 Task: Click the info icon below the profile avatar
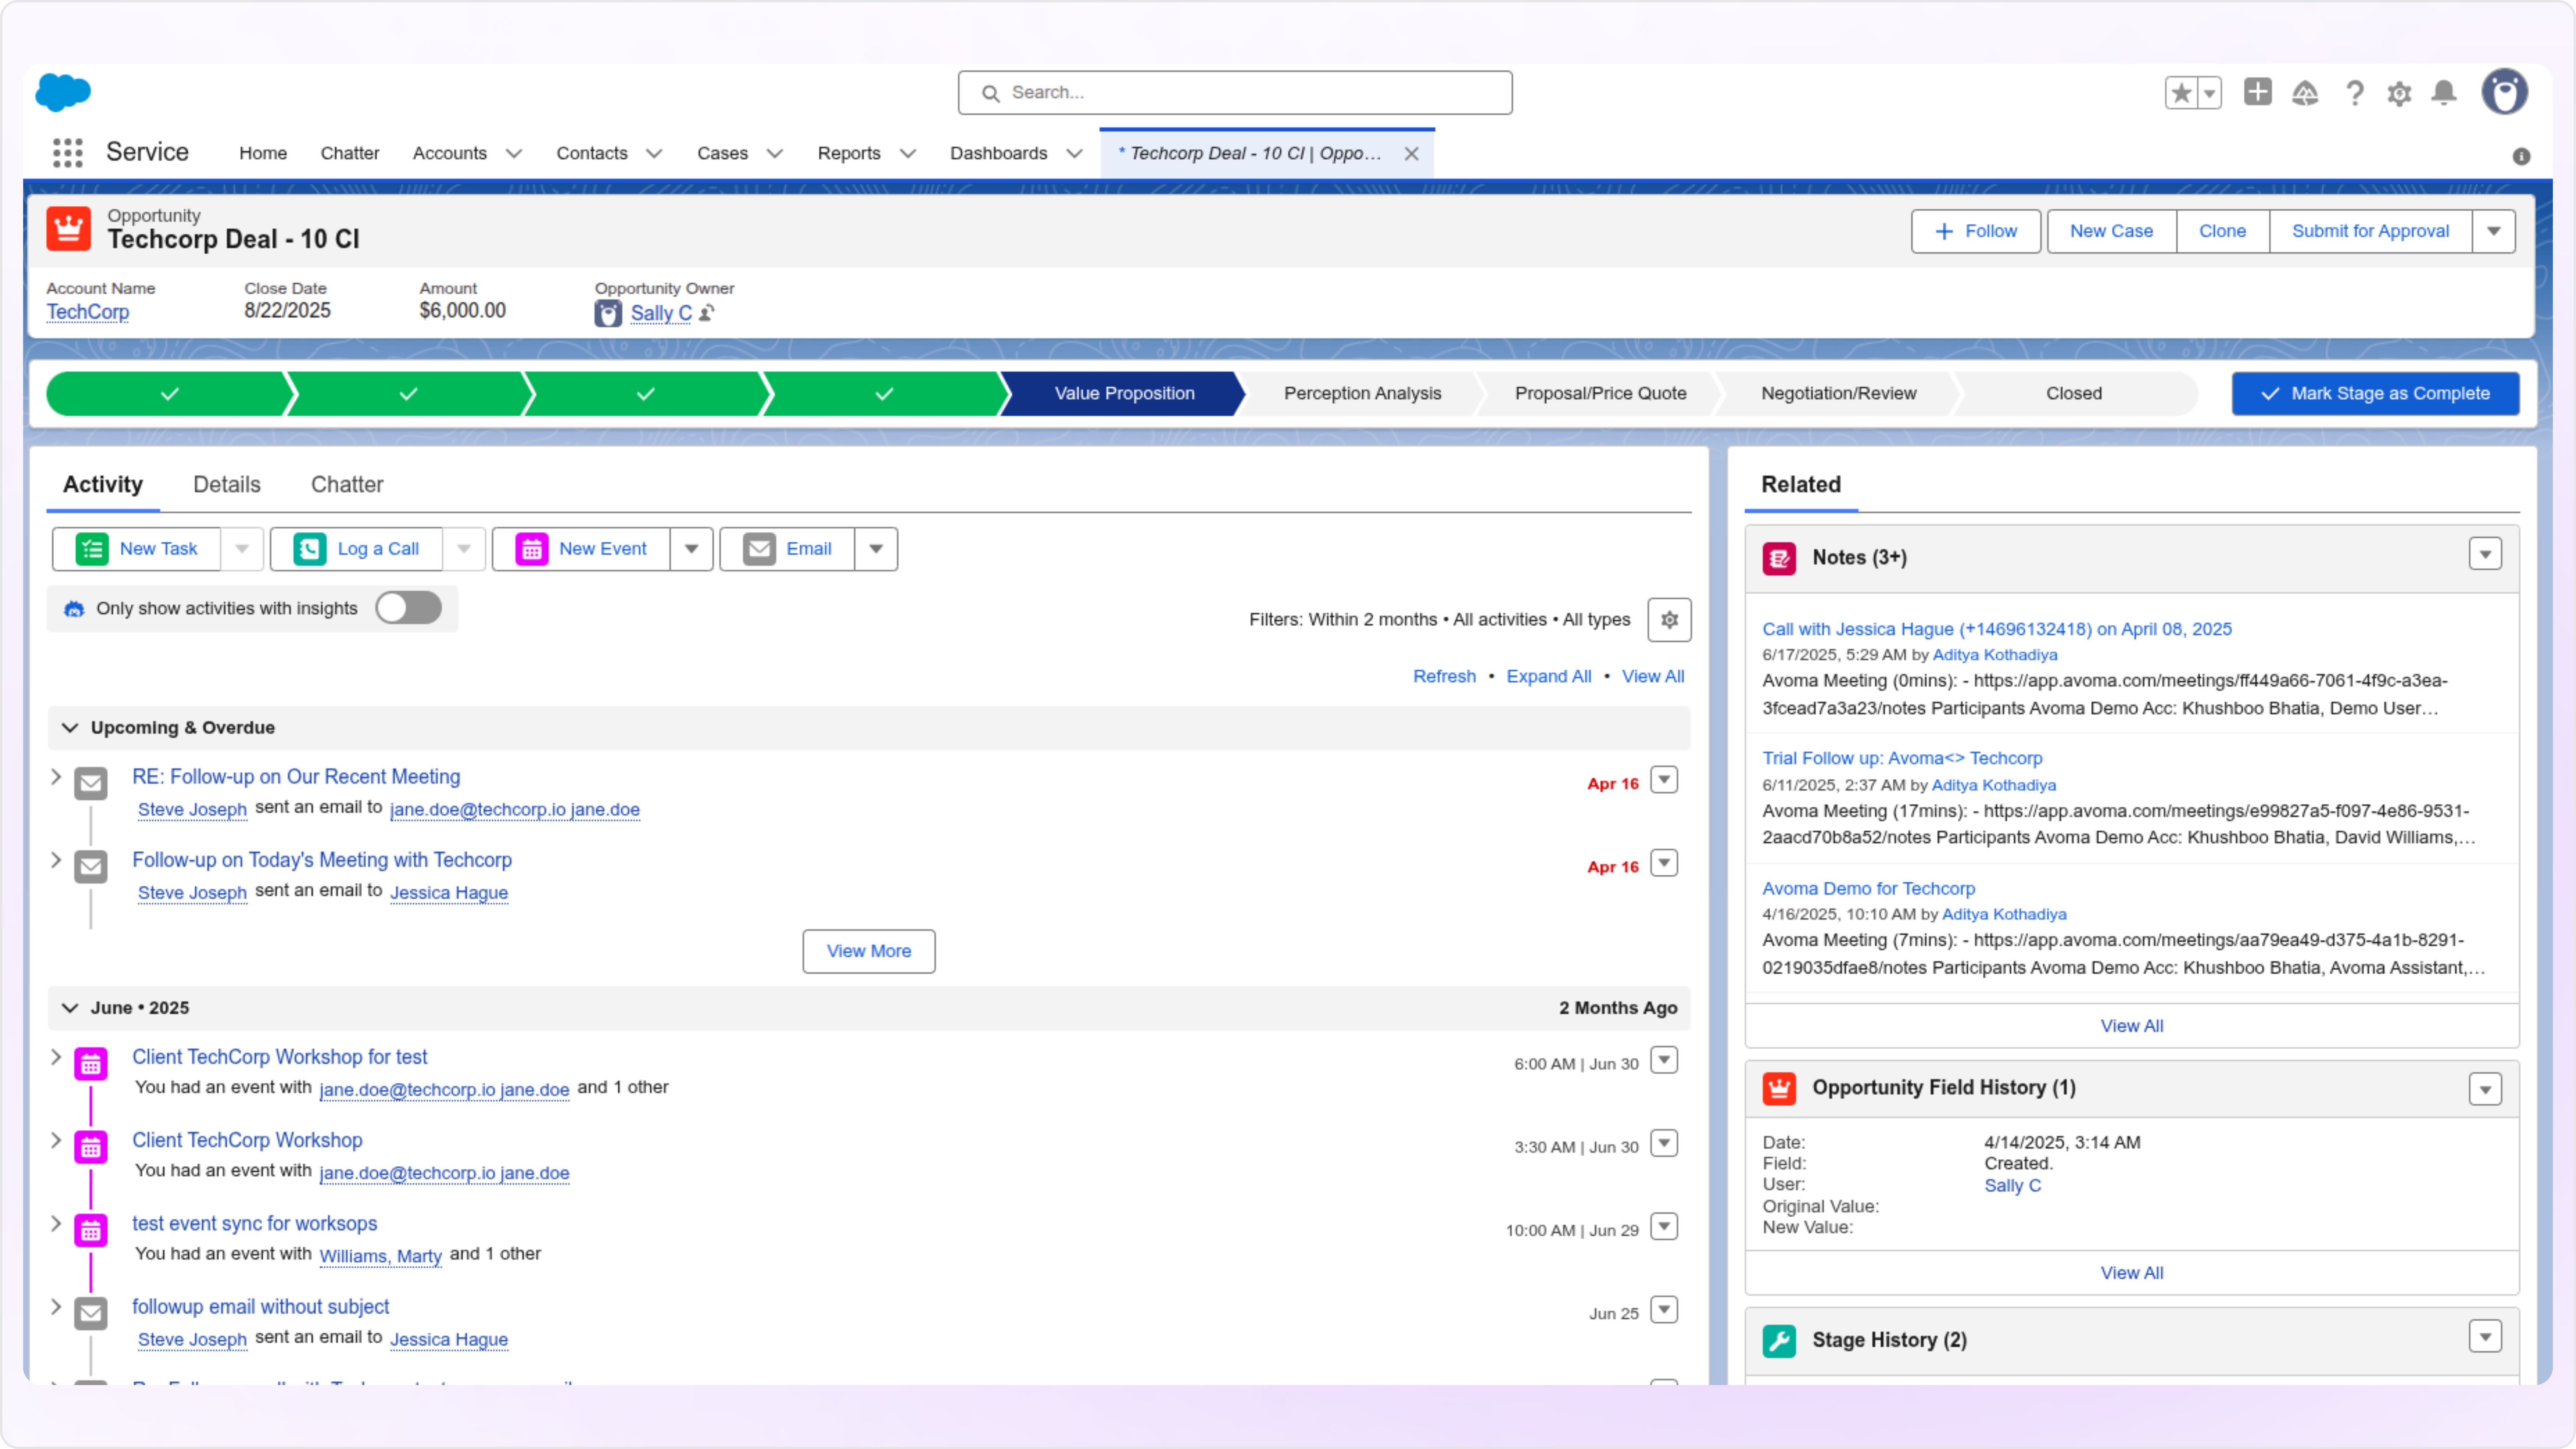[x=2521, y=156]
